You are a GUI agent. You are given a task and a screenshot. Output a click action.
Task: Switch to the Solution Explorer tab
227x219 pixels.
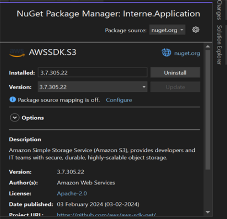click(219, 45)
